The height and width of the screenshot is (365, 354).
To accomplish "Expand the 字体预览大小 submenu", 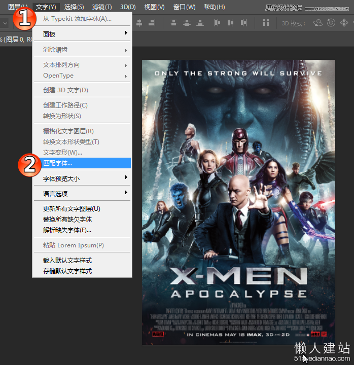I will click(x=82, y=179).
